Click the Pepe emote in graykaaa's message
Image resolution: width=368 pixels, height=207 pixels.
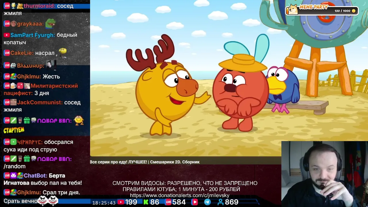tap(50, 23)
